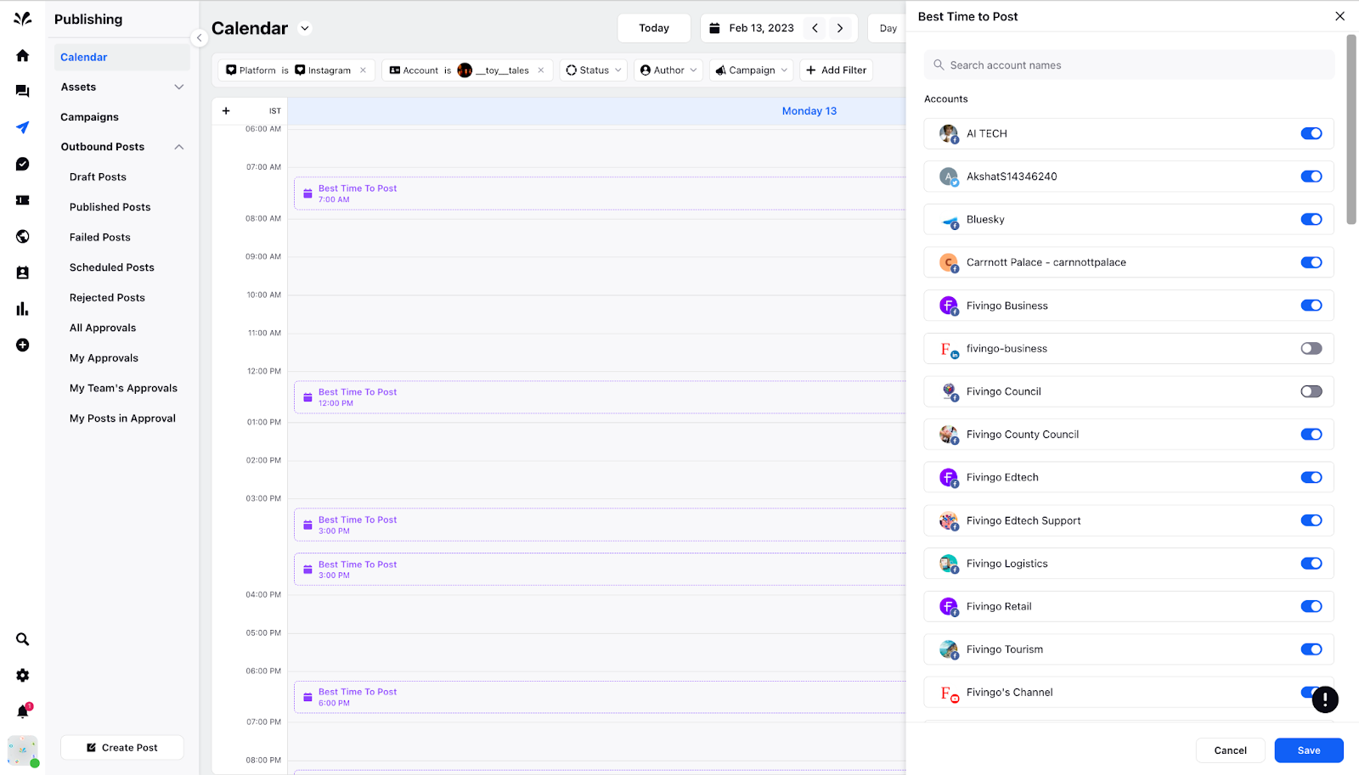The image size is (1359, 775).
Task: Click the plus circle icon in left rail
Action: point(23,345)
